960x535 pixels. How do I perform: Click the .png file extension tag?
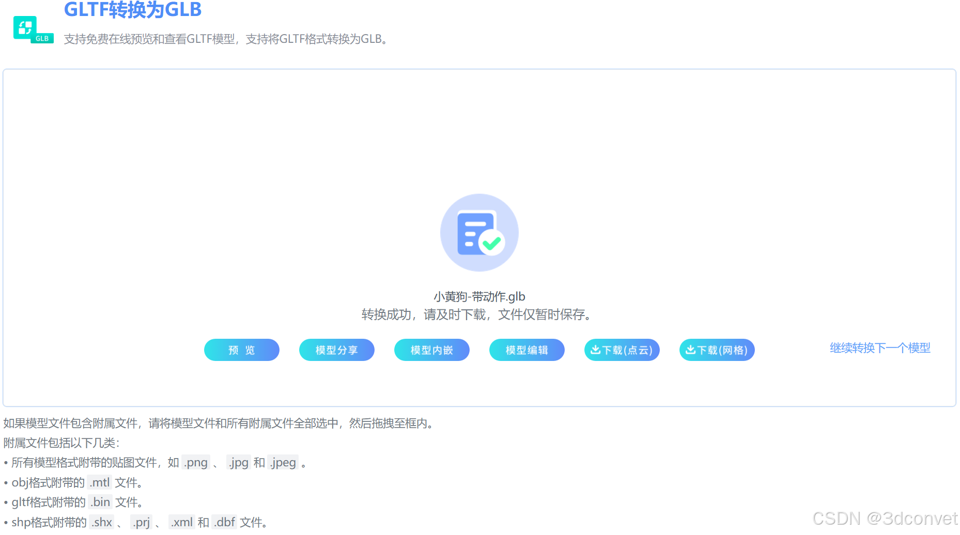pos(196,462)
